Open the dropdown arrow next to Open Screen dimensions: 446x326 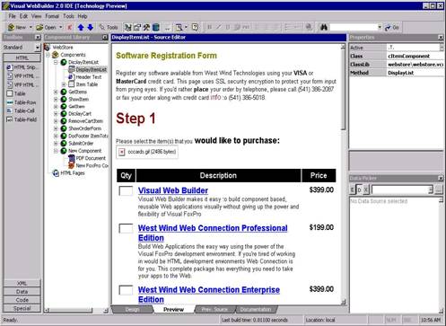coord(61,28)
